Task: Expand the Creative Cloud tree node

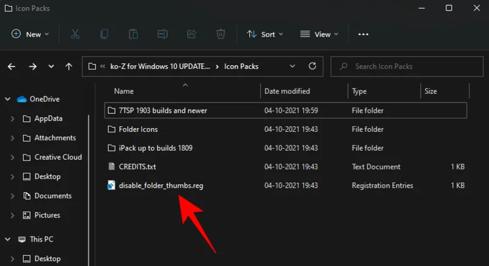Action: pos(12,157)
